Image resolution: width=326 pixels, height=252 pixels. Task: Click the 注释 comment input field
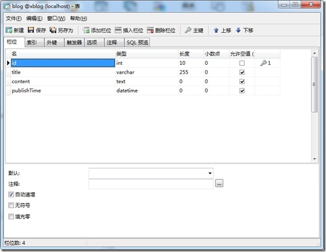tap(151, 184)
